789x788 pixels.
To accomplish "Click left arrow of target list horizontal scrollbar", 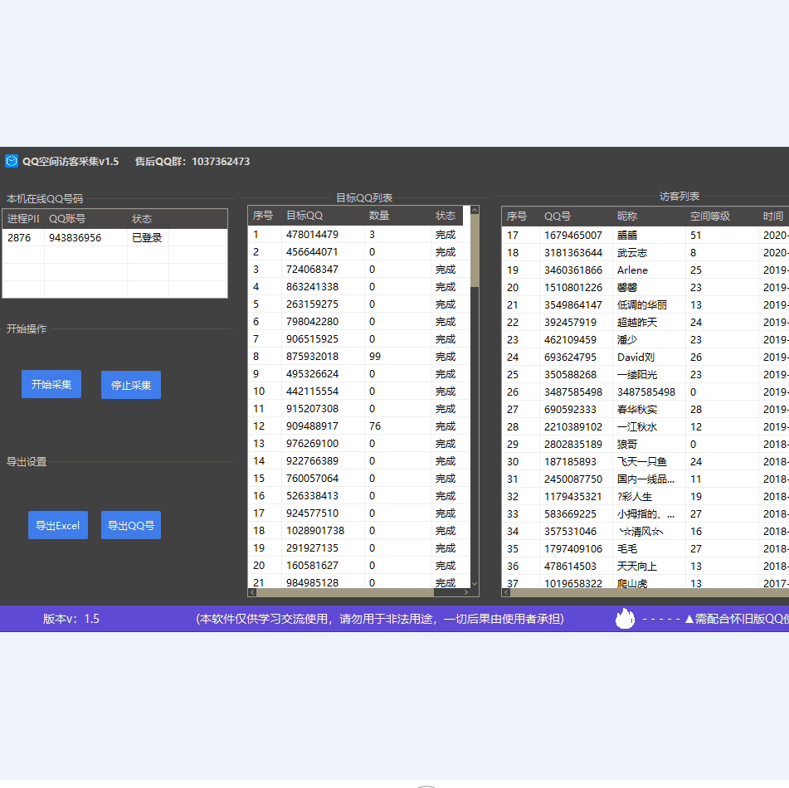I will tap(252, 592).
